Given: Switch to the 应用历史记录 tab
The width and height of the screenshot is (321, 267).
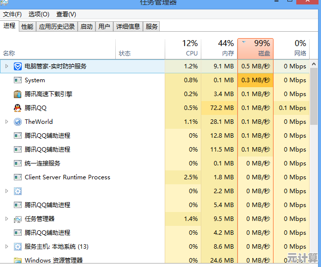Looking at the screenshot, I should click(x=57, y=27).
